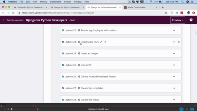The width and height of the screenshot is (197, 111).
Task: Click the published checkmark on Lecture 26
Action: 63,77
